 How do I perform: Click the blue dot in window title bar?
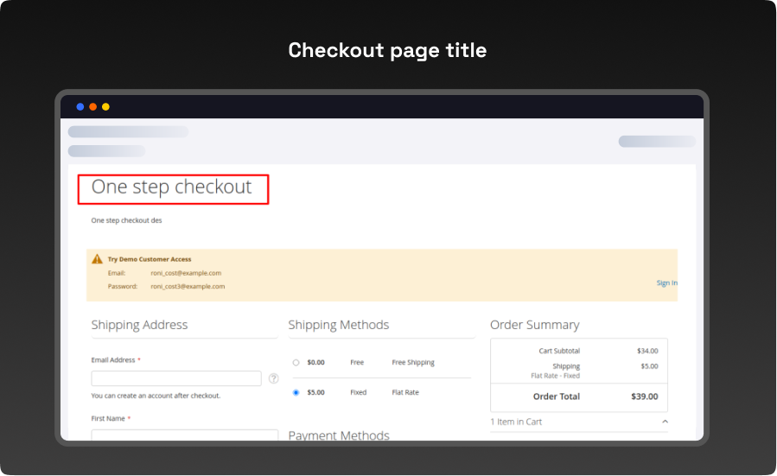[x=80, y=107]
